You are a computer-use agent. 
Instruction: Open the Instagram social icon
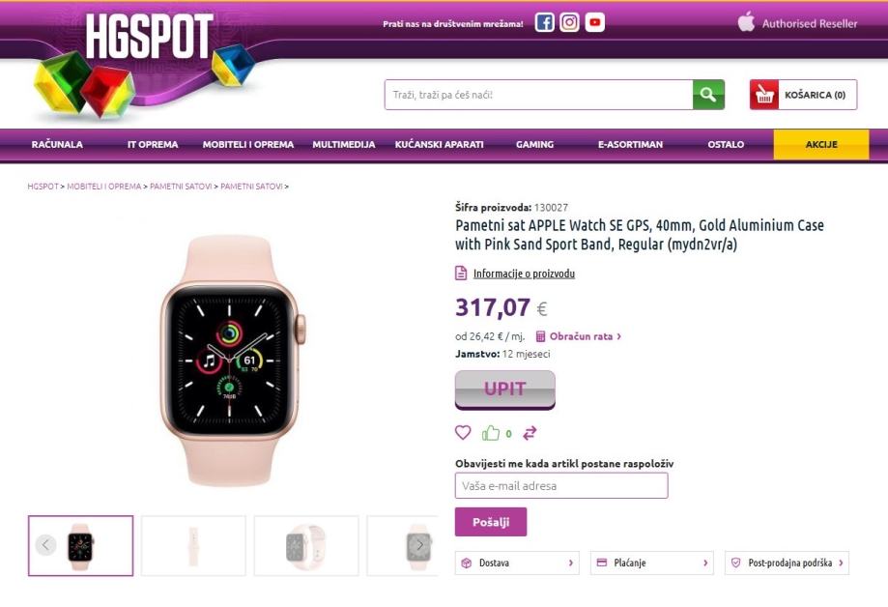coord(569,22)
